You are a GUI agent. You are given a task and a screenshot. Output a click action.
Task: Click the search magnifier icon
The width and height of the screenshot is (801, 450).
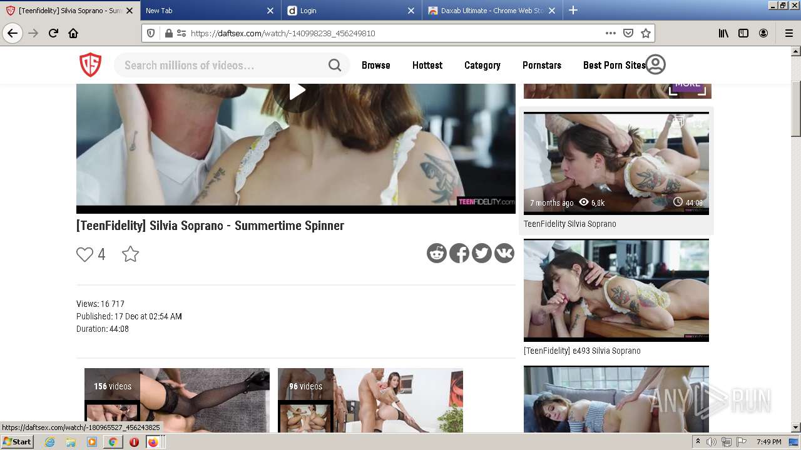tap(335, 65)
